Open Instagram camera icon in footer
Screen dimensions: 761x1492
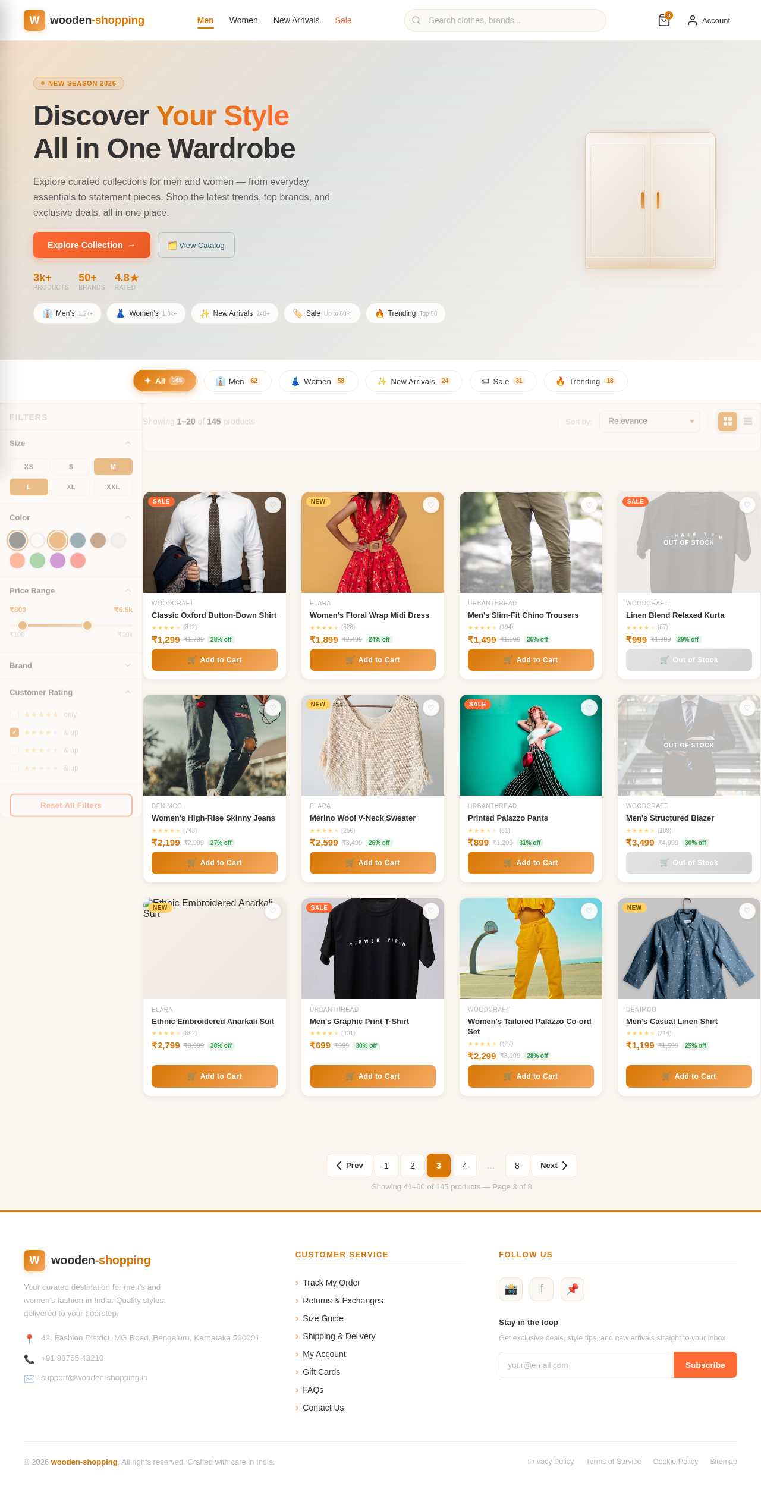pos(511,1289)
